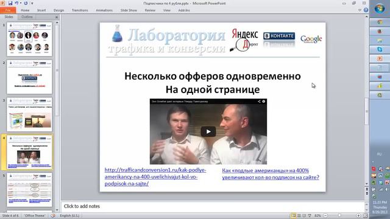The height and width of the screenshot is (219, 390).
Task: Adjust the zoom slider handle
Action: click(339, 215)
